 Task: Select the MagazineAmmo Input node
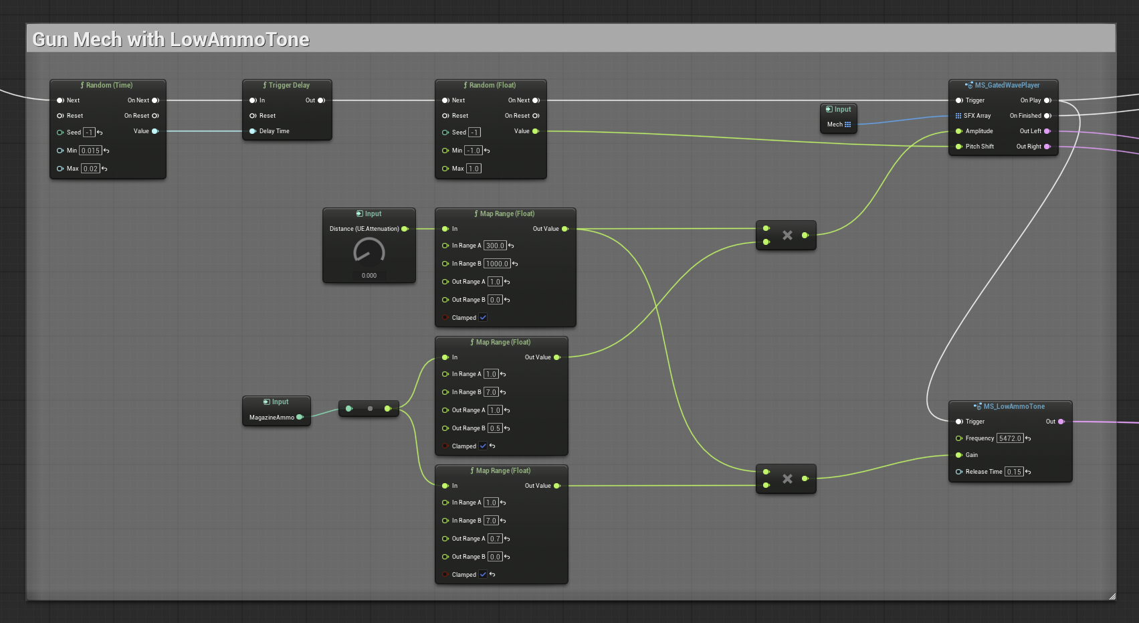coord(276,410)
